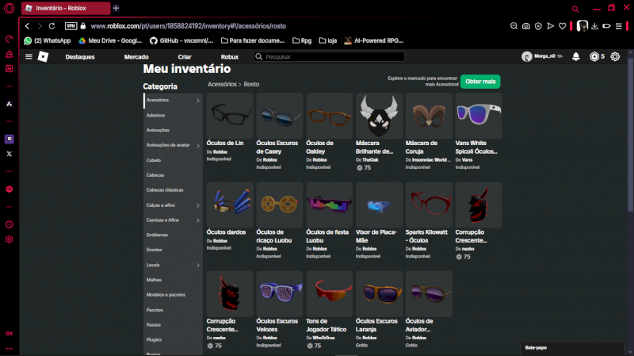This screenshot has width=634, height=356.
Task: Click the Pesquisar search field
Action: point(329,57)
